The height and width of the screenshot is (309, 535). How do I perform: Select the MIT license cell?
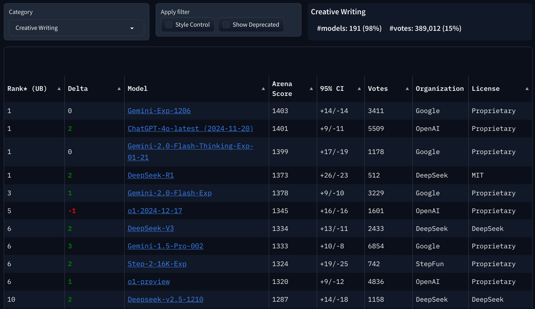tap(500, 175)
